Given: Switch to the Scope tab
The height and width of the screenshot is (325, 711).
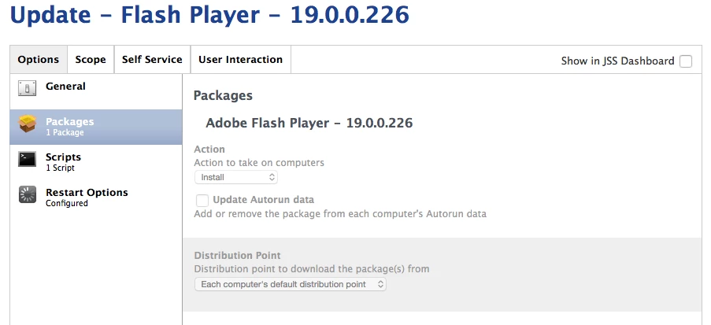Looking at the screenshot, I should pos(91,60).
